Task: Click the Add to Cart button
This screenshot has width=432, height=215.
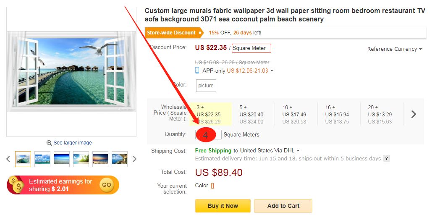Action: click(x=283, y=206)
